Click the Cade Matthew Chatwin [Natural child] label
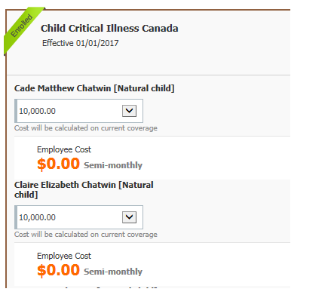 [x=94, y=88]
